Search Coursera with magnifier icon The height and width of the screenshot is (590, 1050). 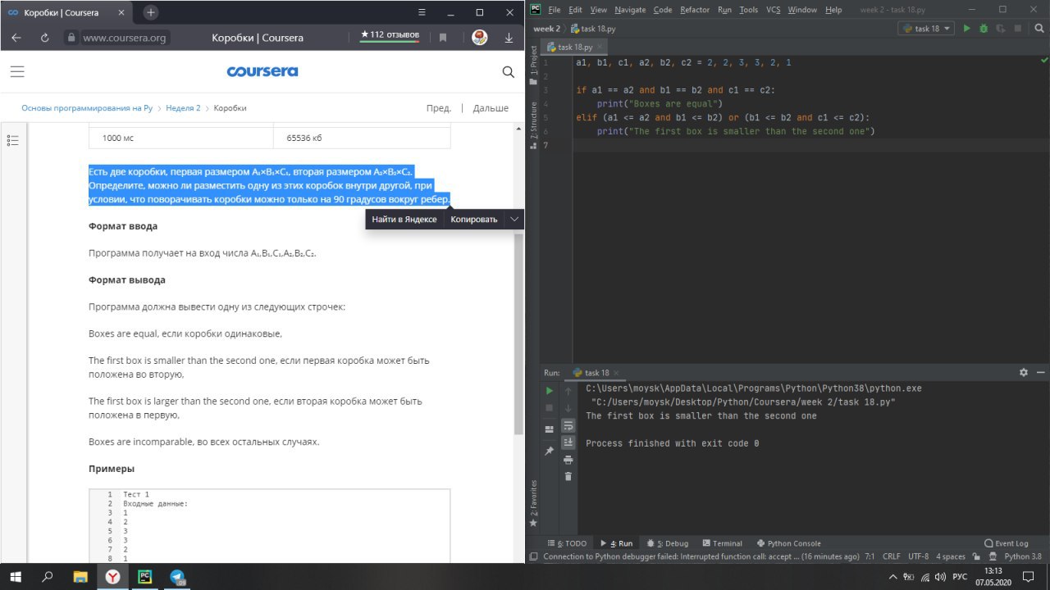click(x=508, y=72)
